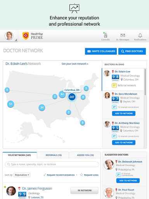Switch to the Added You (10) tab

(x=85, y=155)
